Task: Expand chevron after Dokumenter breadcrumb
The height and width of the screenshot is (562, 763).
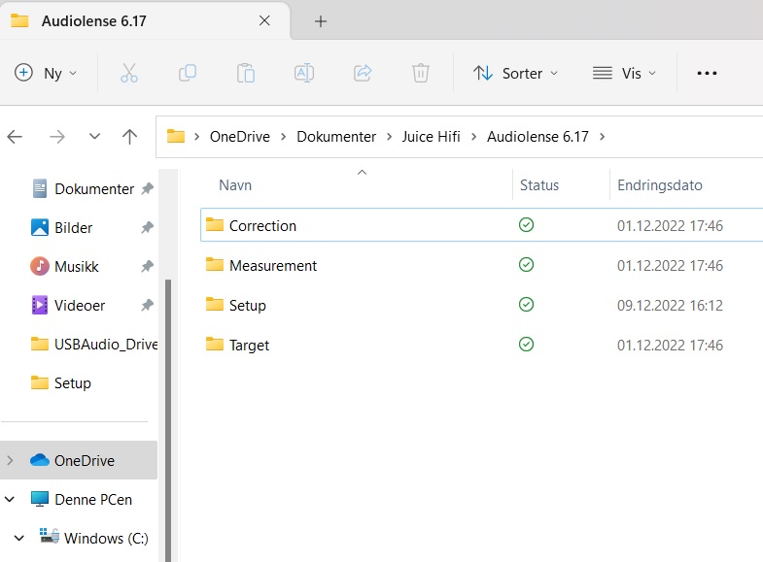Action: [390, 137]
